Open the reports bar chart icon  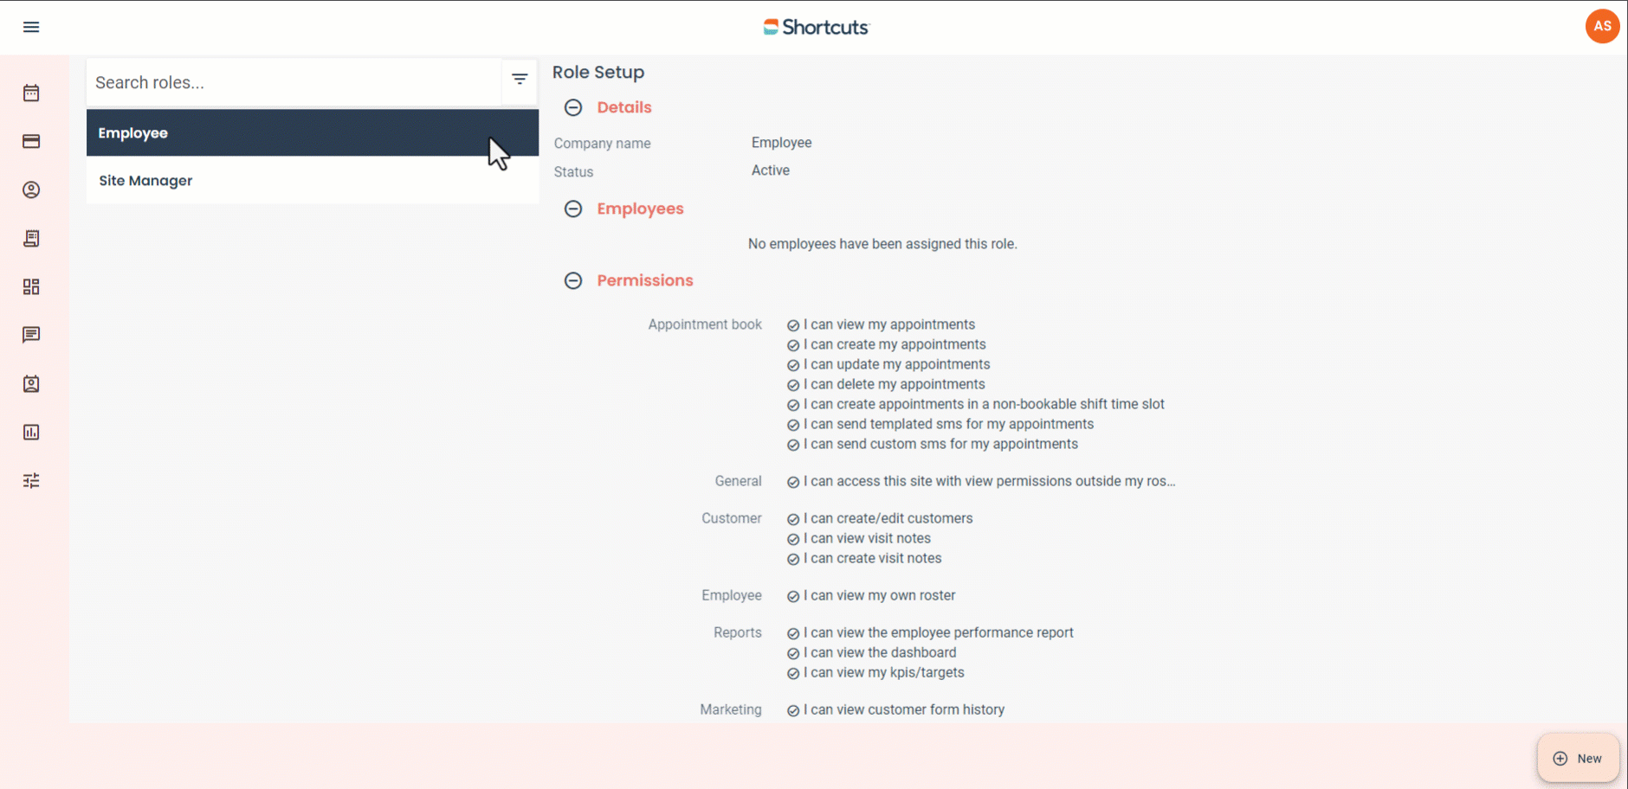pos(31,432)
